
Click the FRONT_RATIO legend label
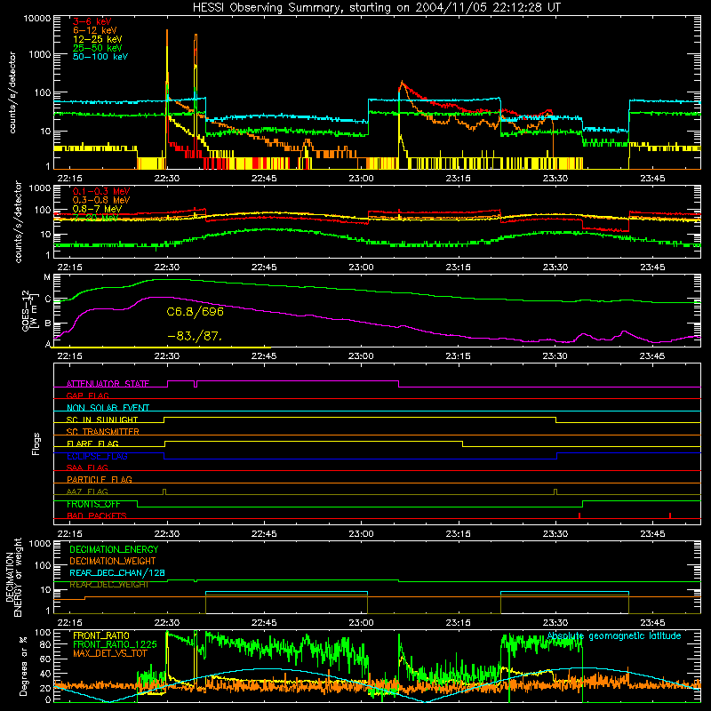click(101, 635)
